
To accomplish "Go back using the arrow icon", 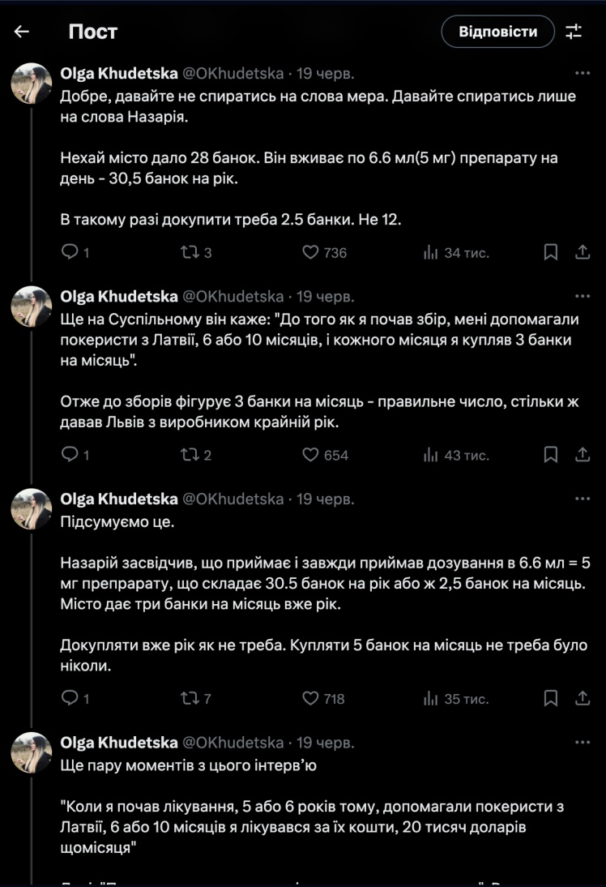I will click(x=22, y=32).
